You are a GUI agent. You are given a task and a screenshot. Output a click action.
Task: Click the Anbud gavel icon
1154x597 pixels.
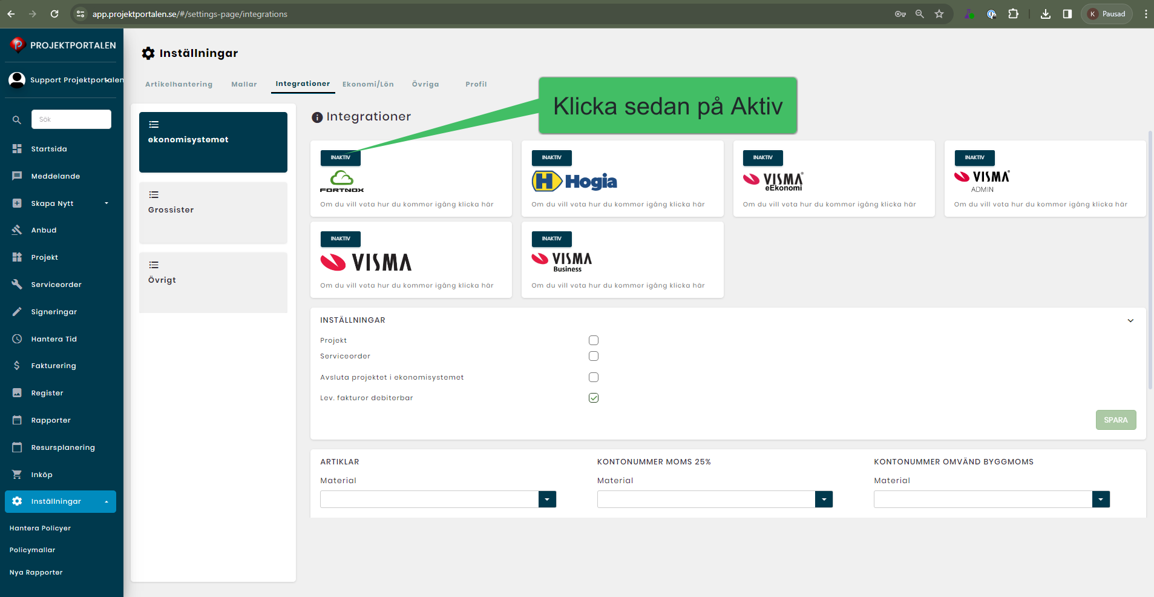click(17, 230)
